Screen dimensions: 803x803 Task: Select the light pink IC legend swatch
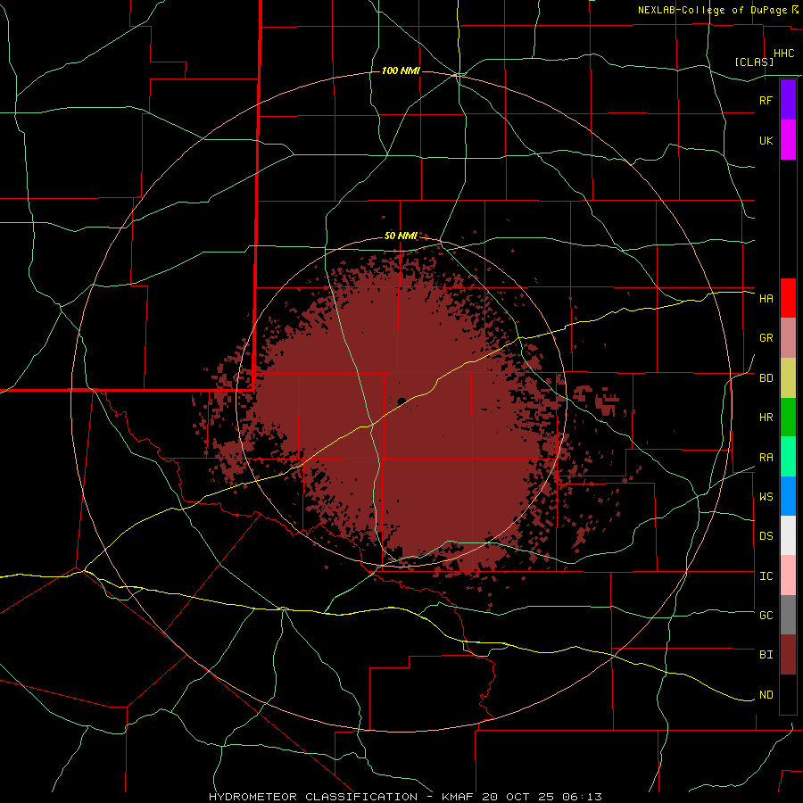[788, 575]
